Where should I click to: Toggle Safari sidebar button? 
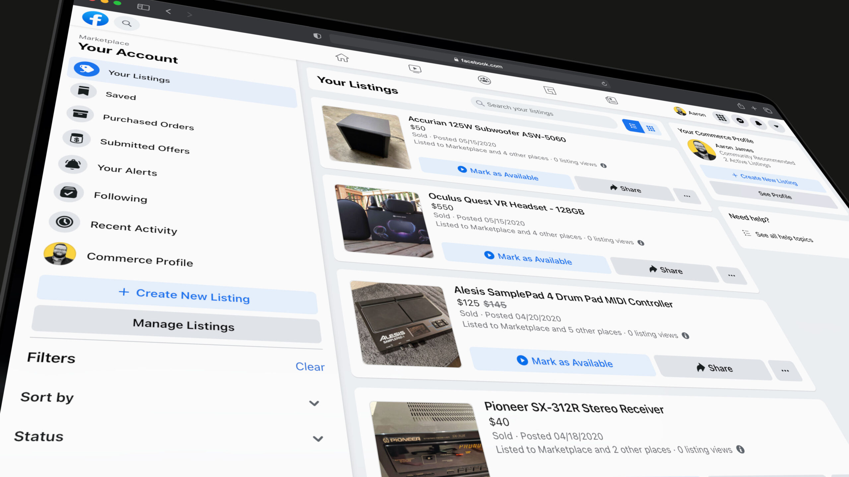(143, 7)
